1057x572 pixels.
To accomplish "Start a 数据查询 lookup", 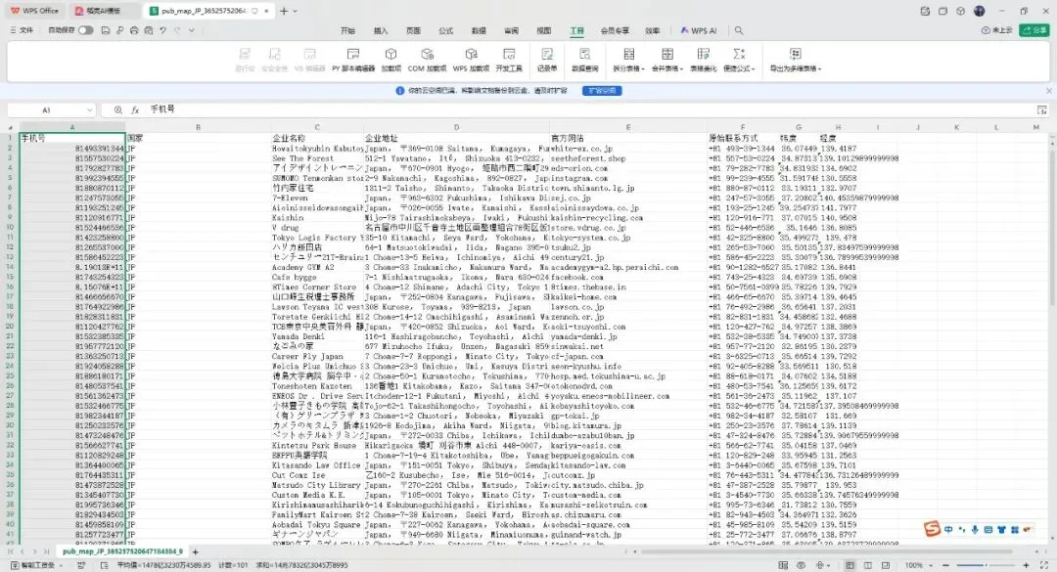I will (x=584, y=57).
